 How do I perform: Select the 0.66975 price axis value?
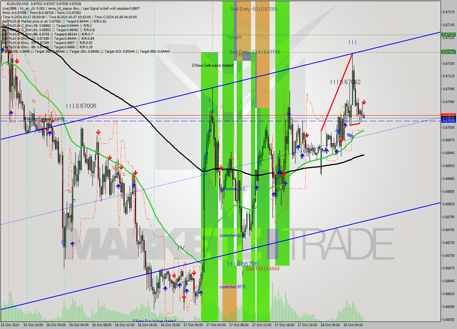[x=448, y=140]
